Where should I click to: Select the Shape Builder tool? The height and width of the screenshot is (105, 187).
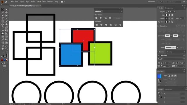click(3, 34)
